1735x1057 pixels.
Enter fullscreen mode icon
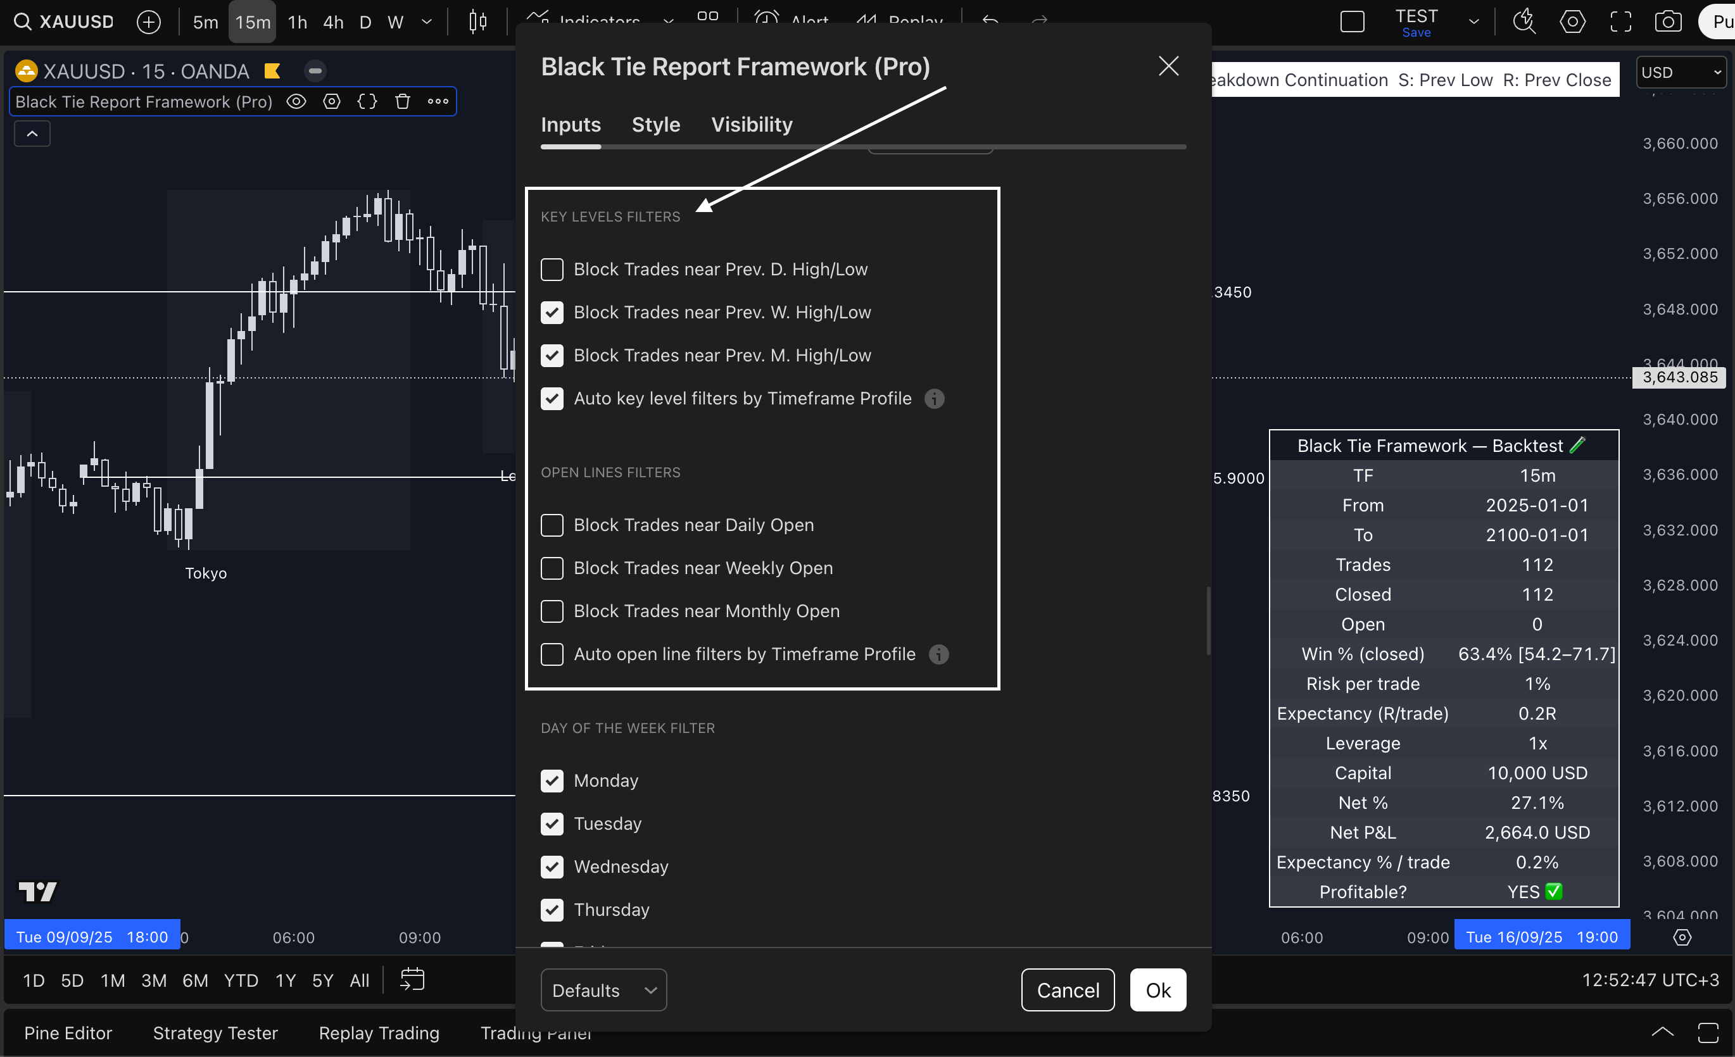coord(1620,22)
